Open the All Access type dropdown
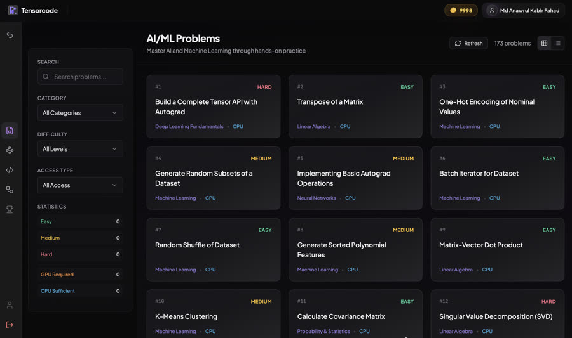The width and height of the screenshot is (572, 338). pos(80,185)
